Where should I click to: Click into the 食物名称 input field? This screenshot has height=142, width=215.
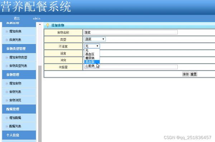(131, 32)
